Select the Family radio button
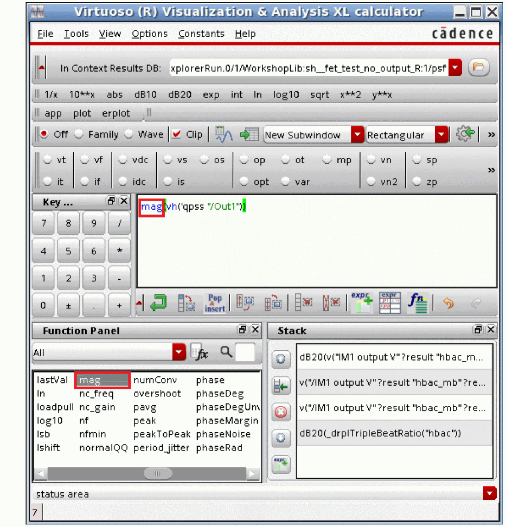 click(x=79, y=134)
